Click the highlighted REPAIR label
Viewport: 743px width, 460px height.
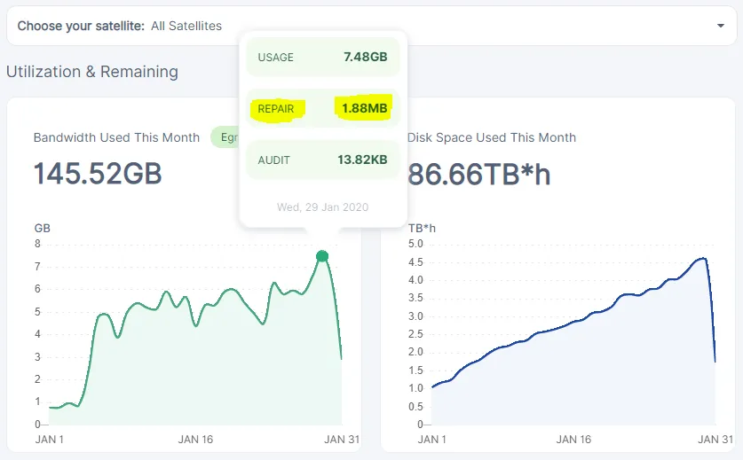coord(276,109)
